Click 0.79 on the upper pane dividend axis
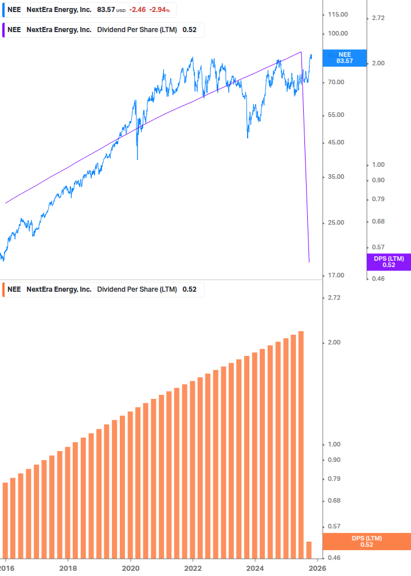Viewport: 411px width, 576px height. point(378,199)
